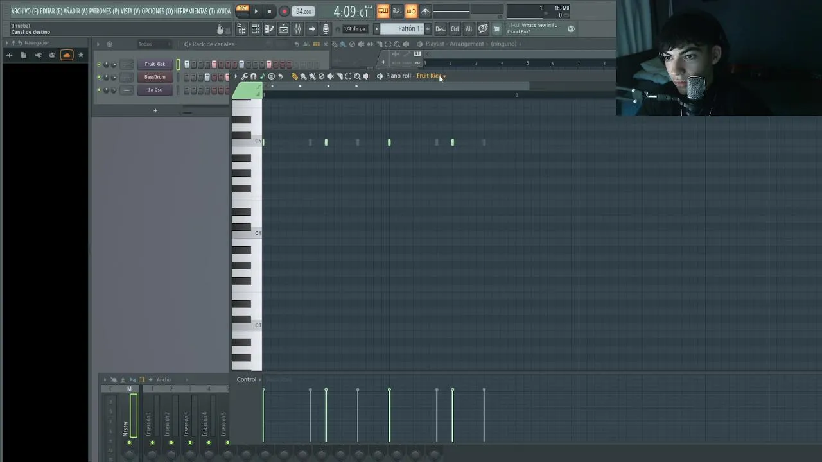Image resolution: width=822 pixels, height=462 pixels.
Task: Open the OPCIONES menu
Action: tap(157, 12)
